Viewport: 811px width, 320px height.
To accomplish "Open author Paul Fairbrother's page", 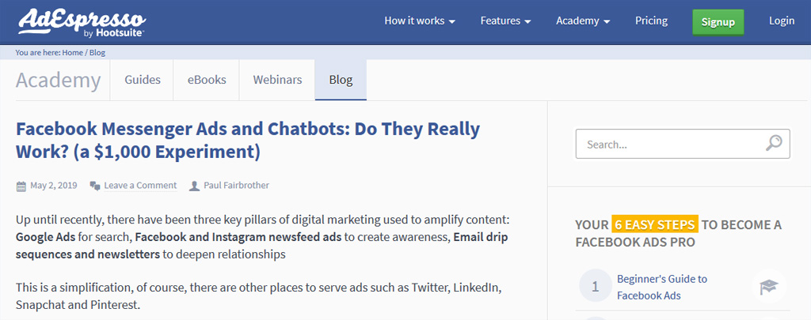I will [236, 186].
